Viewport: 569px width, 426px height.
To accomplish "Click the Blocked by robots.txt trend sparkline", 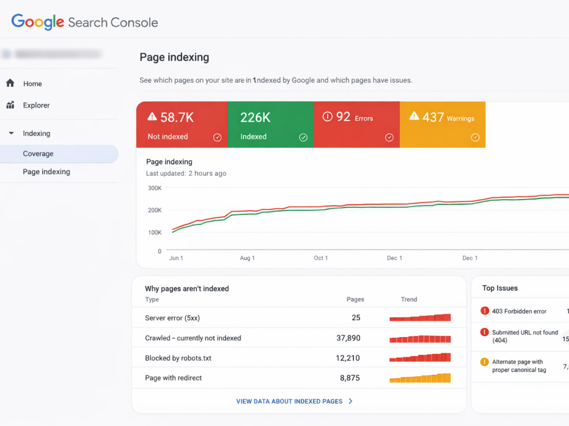I will (420, 357).
